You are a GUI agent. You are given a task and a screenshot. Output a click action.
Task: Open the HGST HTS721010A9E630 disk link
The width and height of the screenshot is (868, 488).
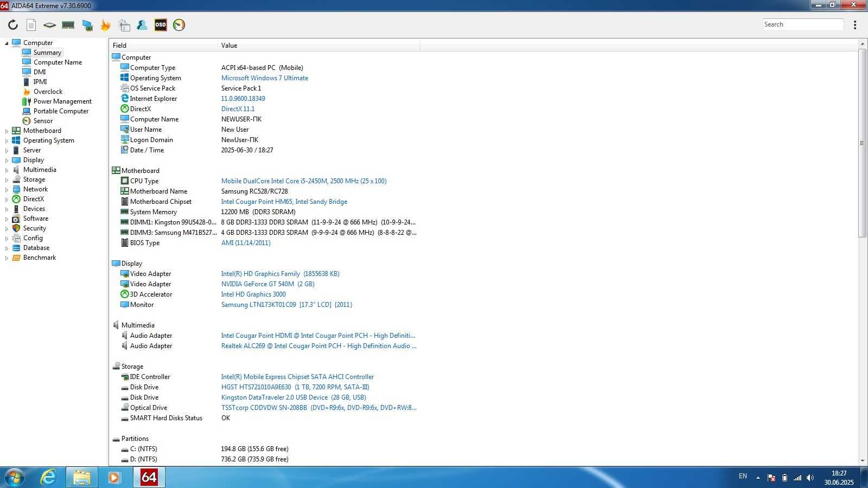tap(295, 387)
